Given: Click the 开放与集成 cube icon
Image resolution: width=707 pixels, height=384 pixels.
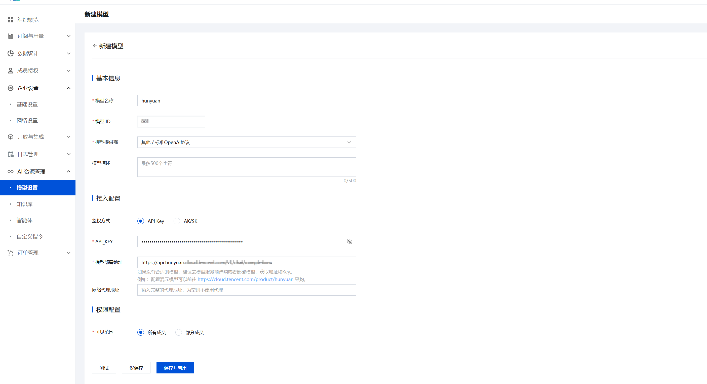Looking at the screenshot, I should [x=10, y=137].
